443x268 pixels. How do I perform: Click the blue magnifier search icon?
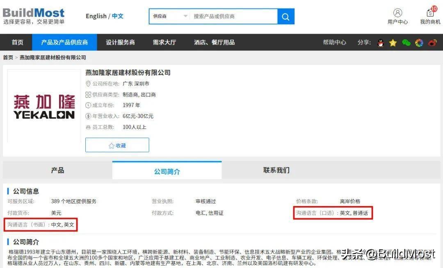(285, 16)
